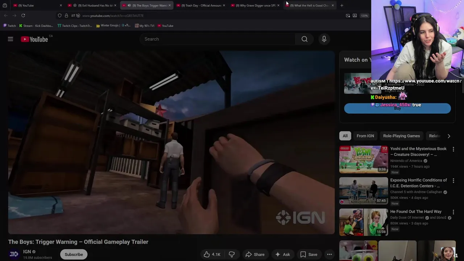Click the downloads icon in browser toolbar
464x261 pixels.
(x=355, y=16)
